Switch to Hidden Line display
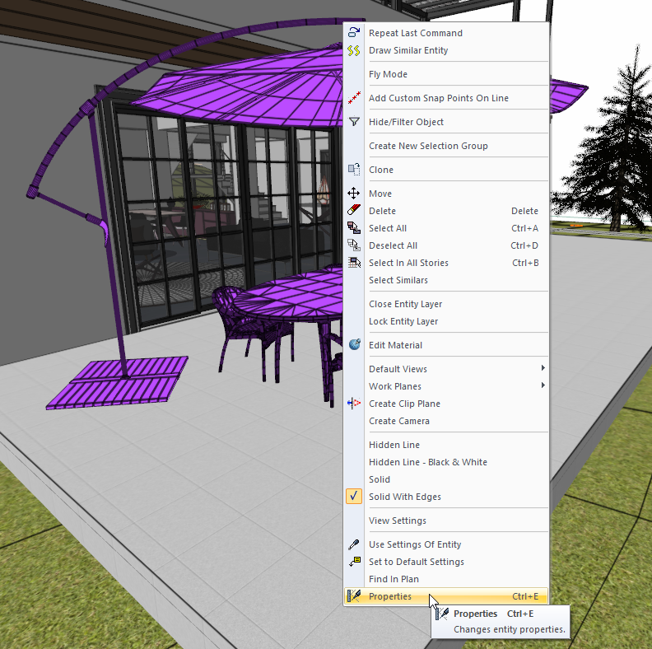 pyautogui.click(x=394, y=445)
